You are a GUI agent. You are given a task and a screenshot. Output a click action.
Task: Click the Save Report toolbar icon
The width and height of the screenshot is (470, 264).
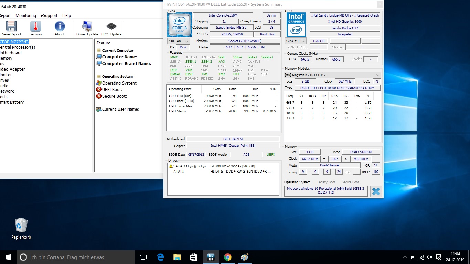[11, 28]
